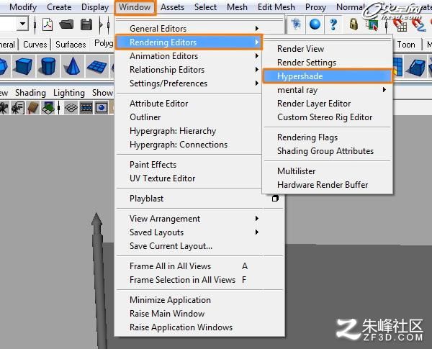The height and width of the screenshot is (349, 432).
Task: Expand the status line collapse arrow
Action: 101,24
